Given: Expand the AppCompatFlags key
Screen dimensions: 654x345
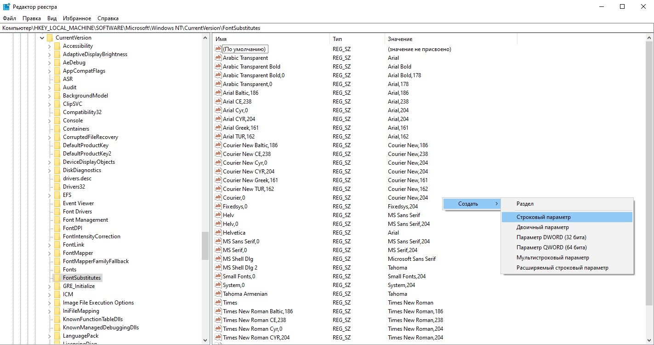Looking at the screenshot, I should (x=50, y=71).
